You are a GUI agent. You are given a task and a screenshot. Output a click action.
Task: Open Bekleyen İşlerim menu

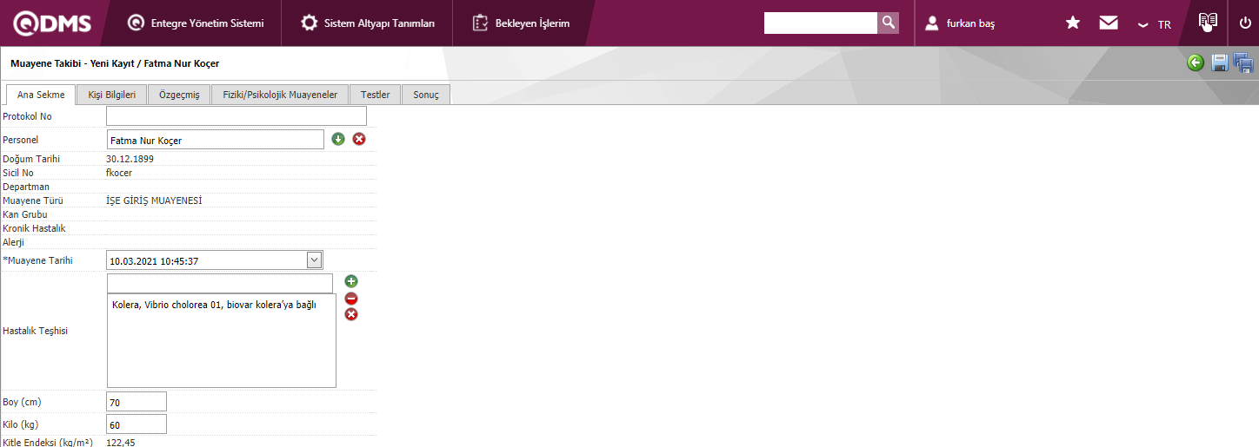(x=522, y=23)
